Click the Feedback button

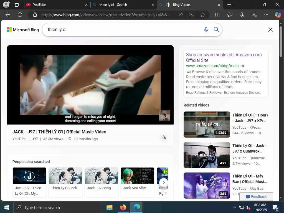point(256,197)
